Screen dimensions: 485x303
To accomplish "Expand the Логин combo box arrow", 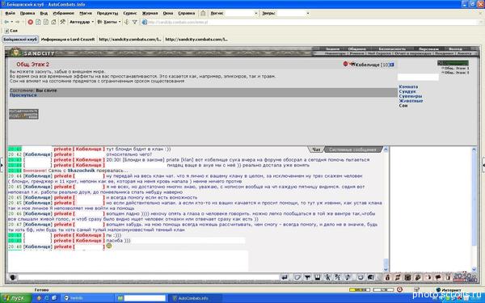I will pyautogui.click(x=255, y=13).
